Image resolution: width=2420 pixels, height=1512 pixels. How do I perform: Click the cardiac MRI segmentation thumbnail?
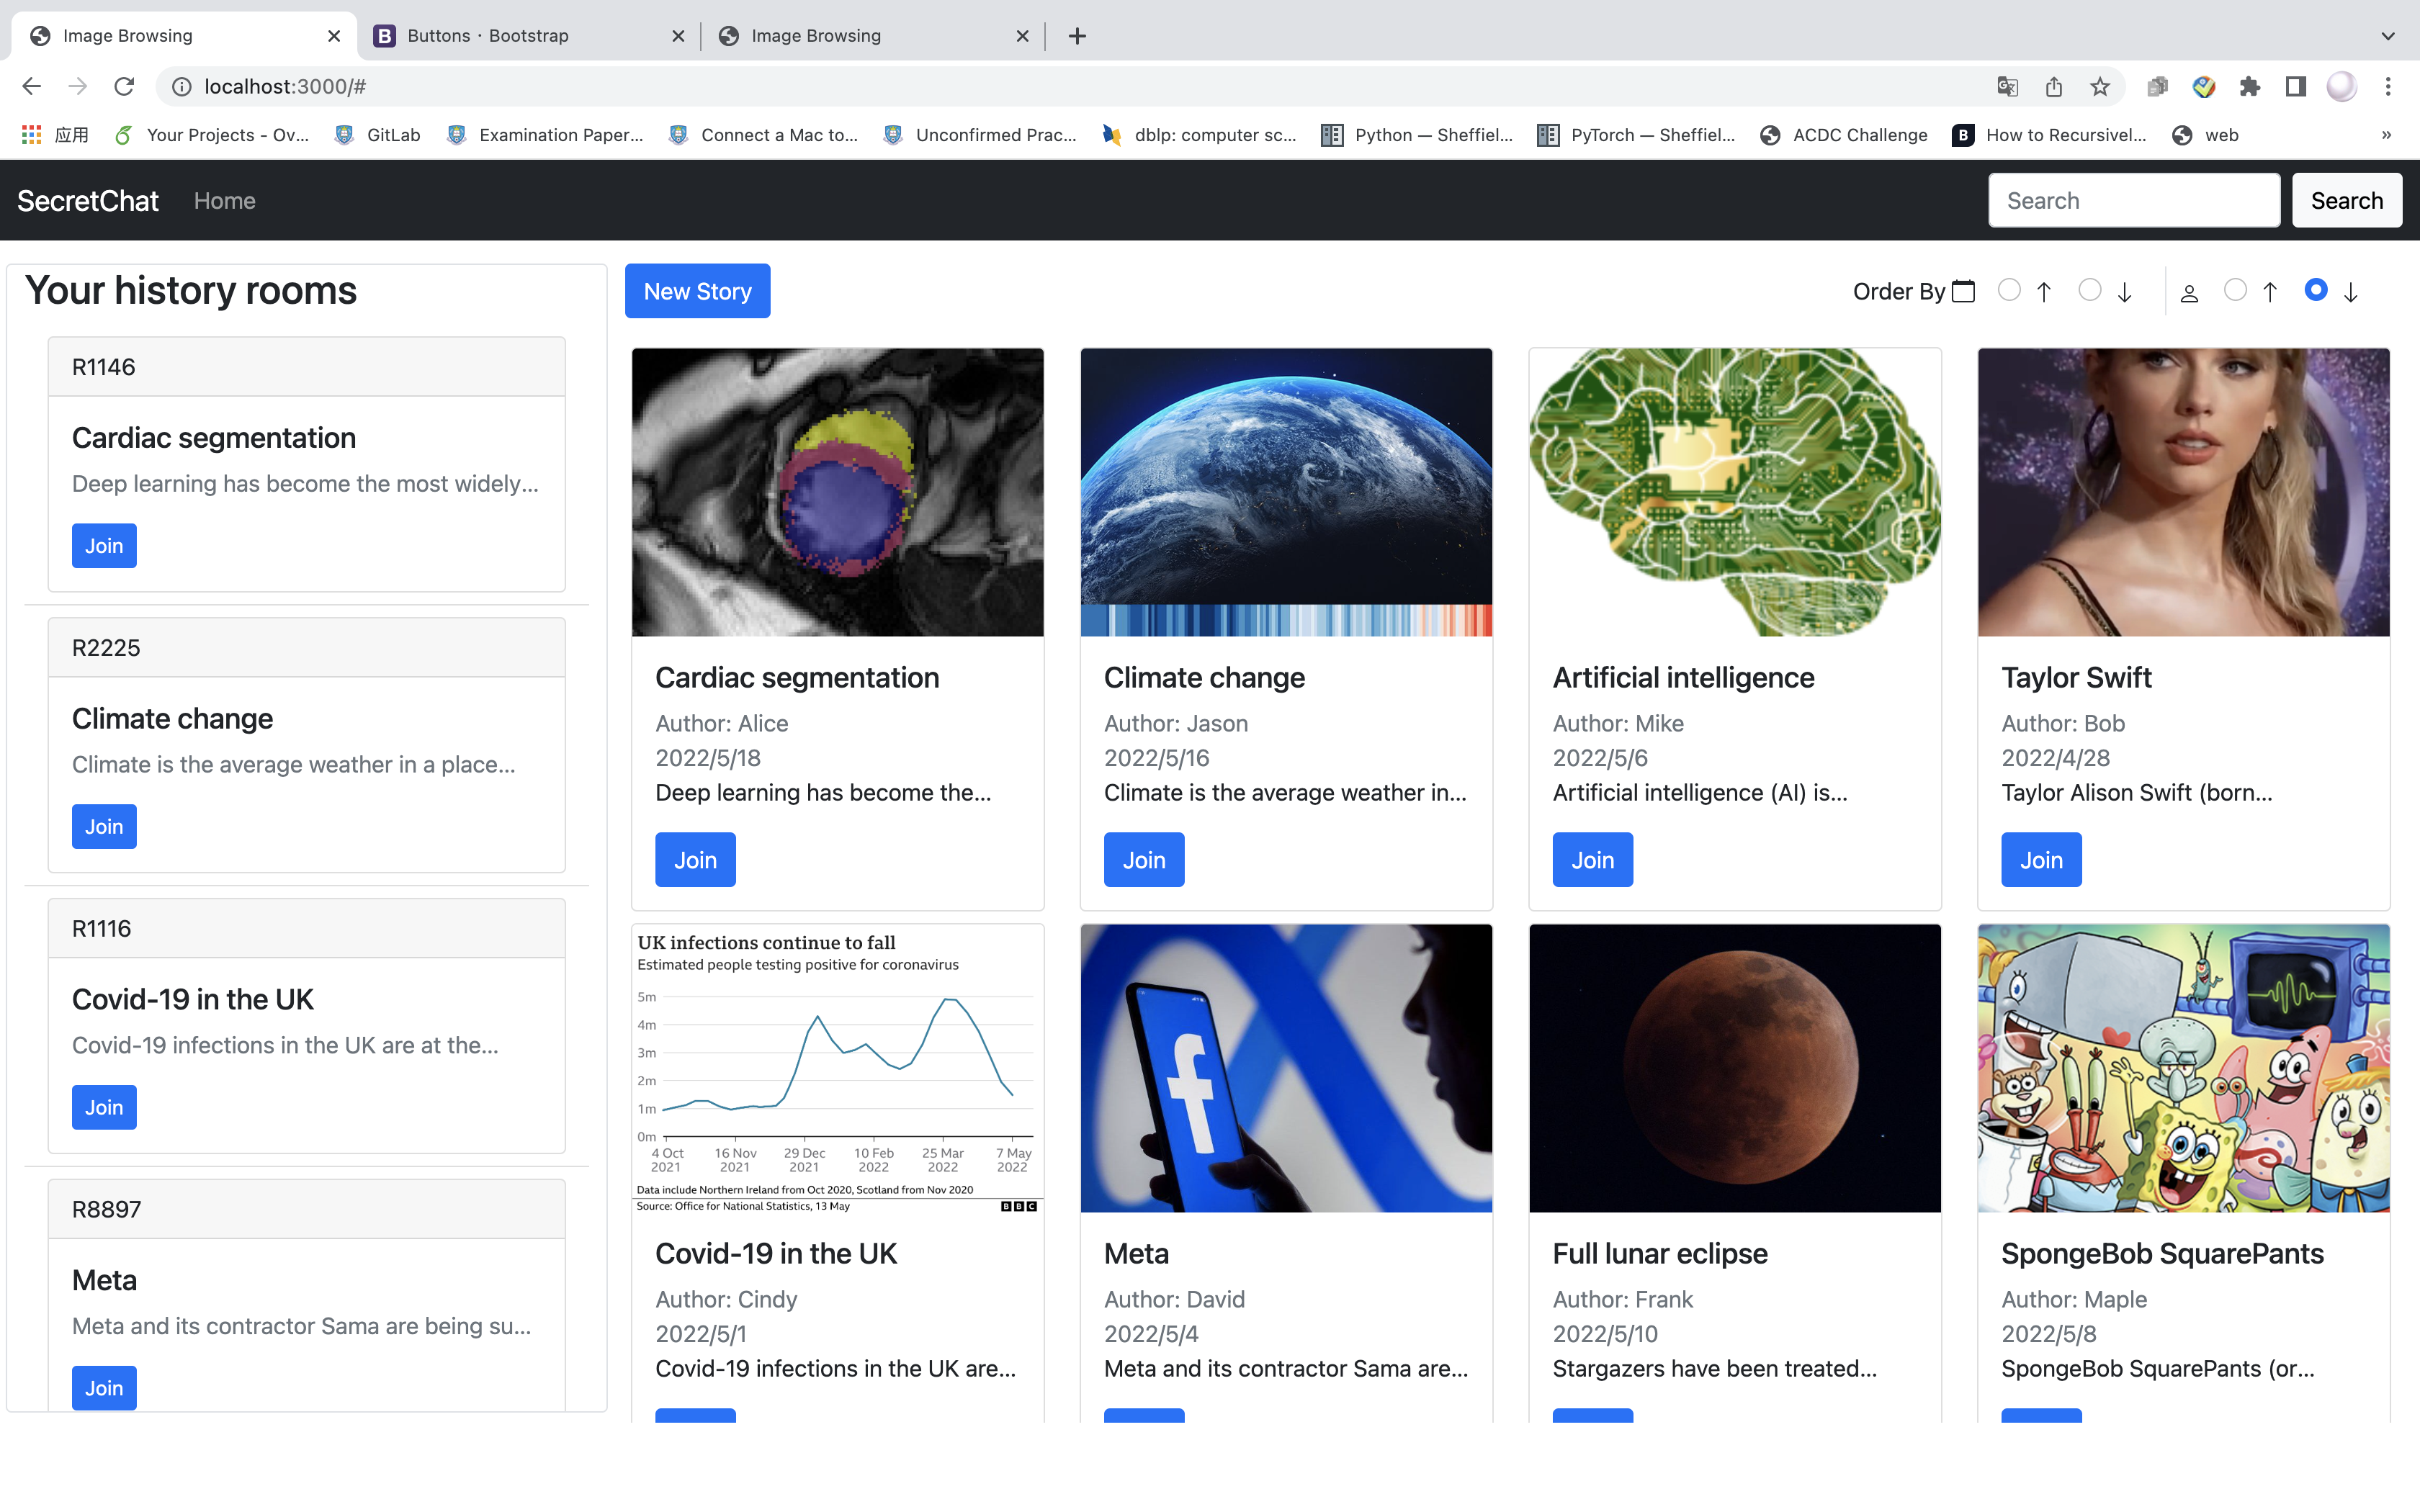point(837,492)
